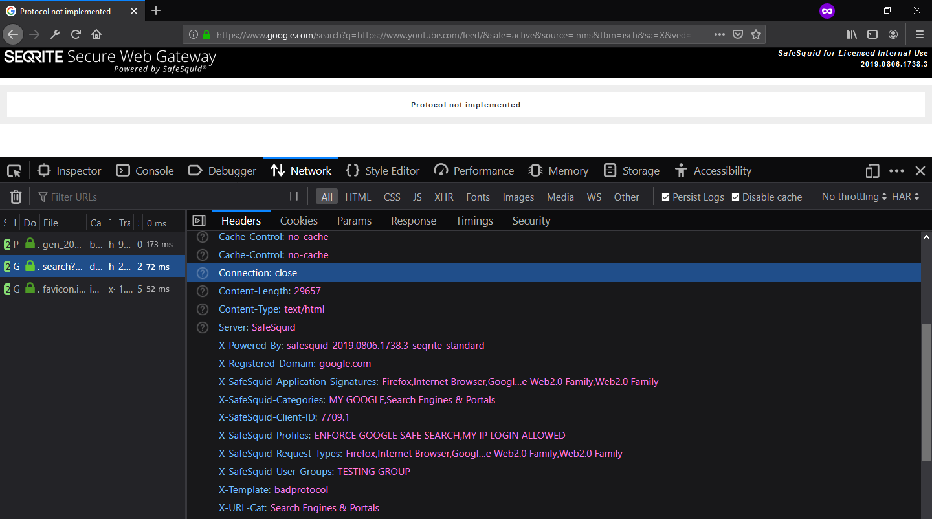Toggle responsive design mode icon
The width and height of the screenshot is (932, 519).
(872, 171)
